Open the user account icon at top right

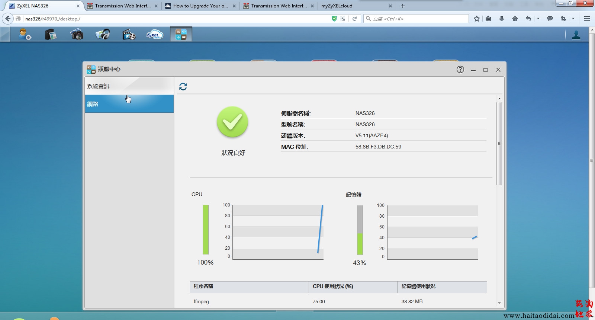(576, 35)
